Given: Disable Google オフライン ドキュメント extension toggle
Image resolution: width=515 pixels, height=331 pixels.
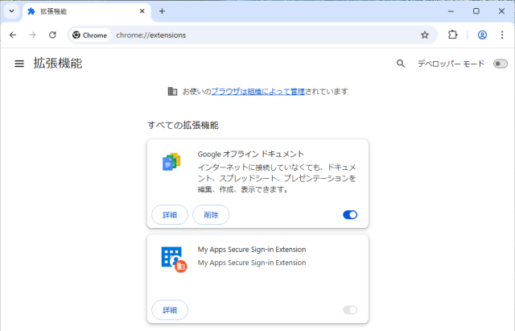Looking at the screenshot, I should [x=350, y=214].
